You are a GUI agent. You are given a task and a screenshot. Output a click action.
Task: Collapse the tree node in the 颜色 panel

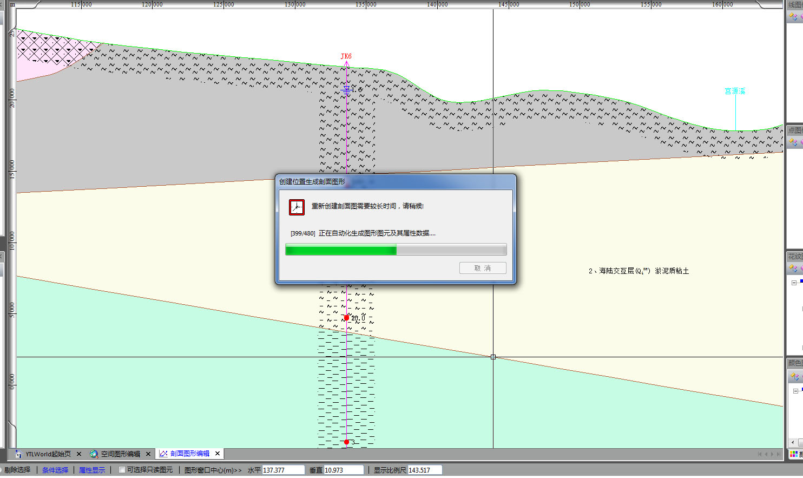click(795, 391)
